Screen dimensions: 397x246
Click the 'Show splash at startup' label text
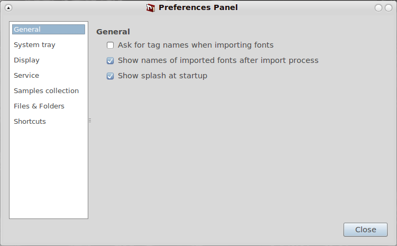162,76
